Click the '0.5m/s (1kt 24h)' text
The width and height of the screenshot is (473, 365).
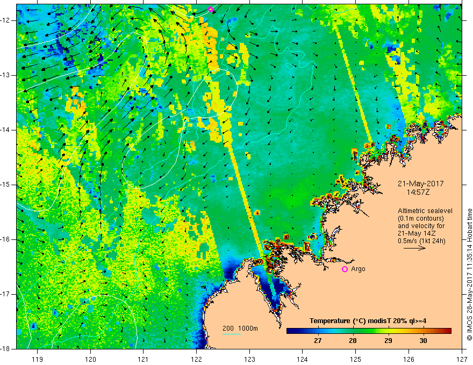click(421, 240)
